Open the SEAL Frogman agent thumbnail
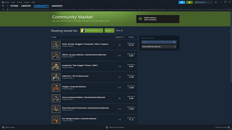This screenshot has width=232, height=130. 56,45
